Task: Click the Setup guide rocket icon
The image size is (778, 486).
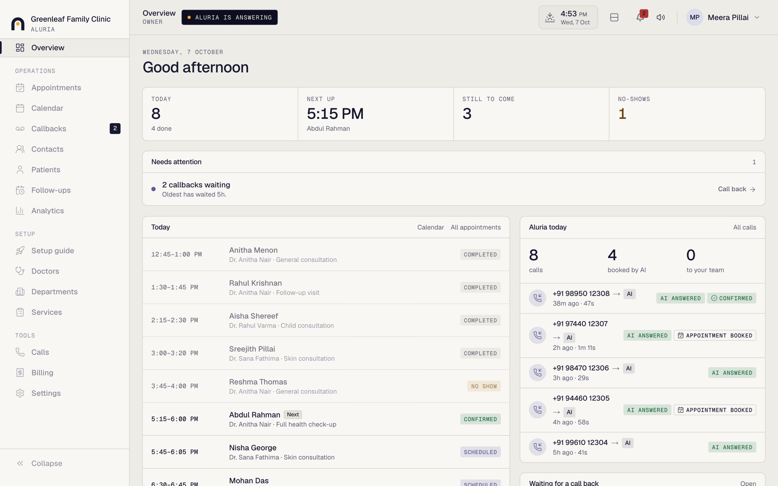Action: click(x=20, y=251)
